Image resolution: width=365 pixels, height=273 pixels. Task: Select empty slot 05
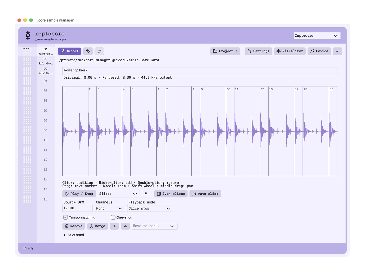click(x=46, y=91)
